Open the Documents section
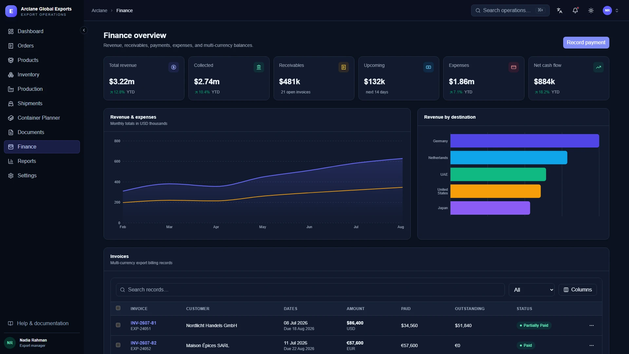Image resolution: width=629 pixels, height=354 pixels. pyautogui.click(x=42, y=132)
